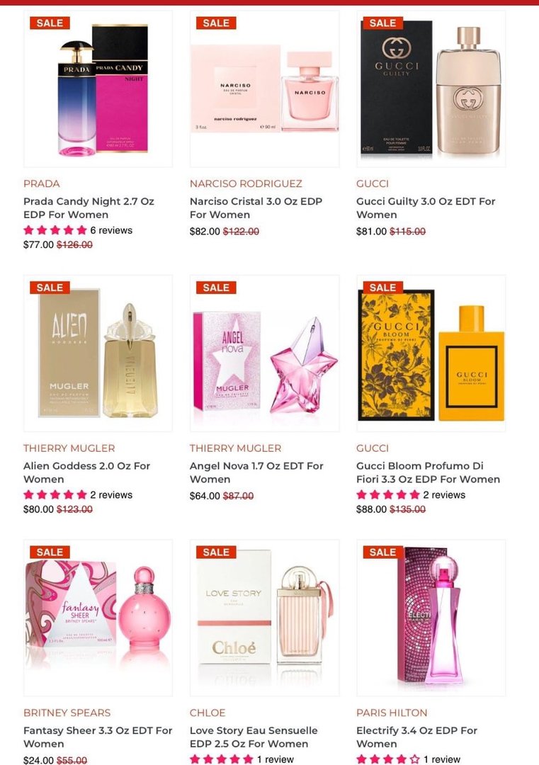Viewport: 539px width, 765px height.
Task: View the Chloe Love Story bottle image
Action: (x=264, y=618)
